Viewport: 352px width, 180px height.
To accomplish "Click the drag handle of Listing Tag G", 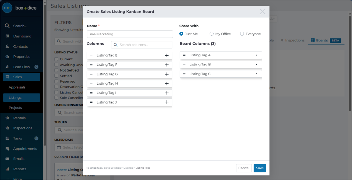I will pos(91,74).
